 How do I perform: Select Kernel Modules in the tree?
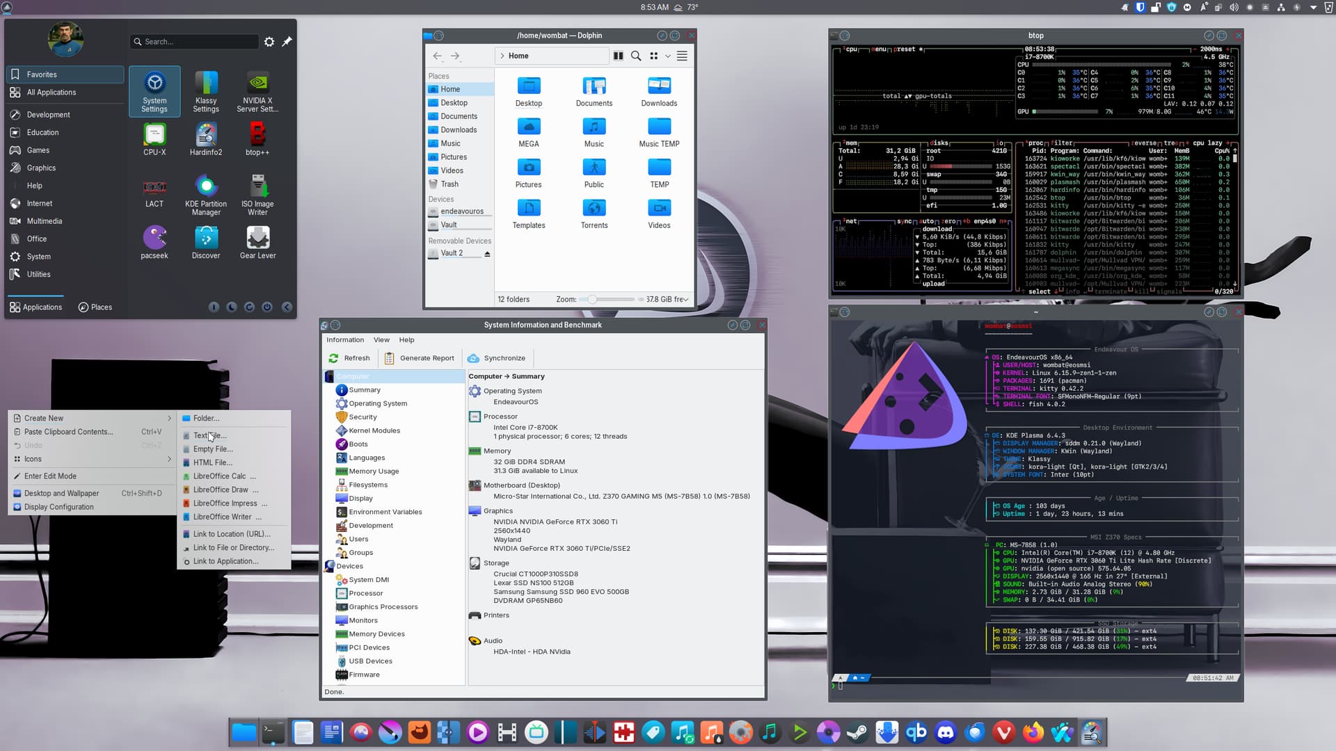(374, 430)
